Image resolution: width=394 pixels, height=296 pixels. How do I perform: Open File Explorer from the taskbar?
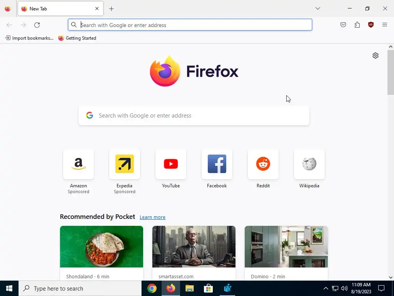pyautogui.click(x=189, y=288)
